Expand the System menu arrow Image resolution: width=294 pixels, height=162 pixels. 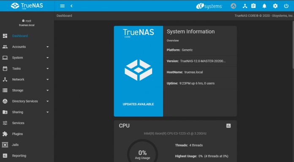tap(48, 58)
